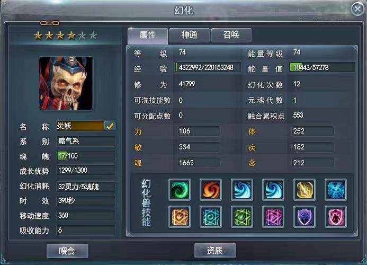Click the purple shield skill icon

click(305, 217)
